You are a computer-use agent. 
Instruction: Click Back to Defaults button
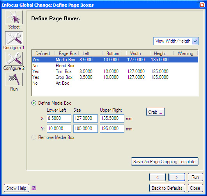[x=167, y=188]
